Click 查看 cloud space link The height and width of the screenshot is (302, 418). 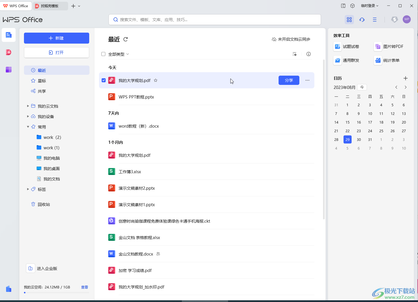point(85,287)
